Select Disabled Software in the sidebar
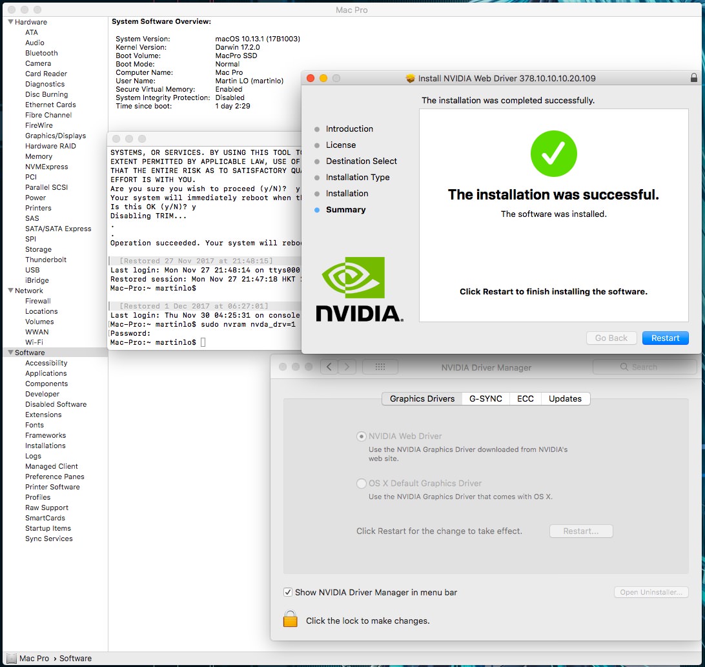705x667 pixels. point(56,404)
